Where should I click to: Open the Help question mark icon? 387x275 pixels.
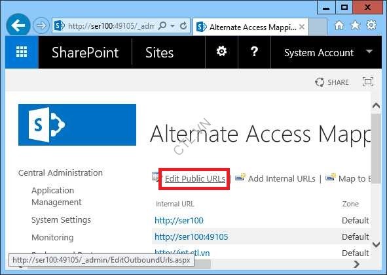pos(254,52)
